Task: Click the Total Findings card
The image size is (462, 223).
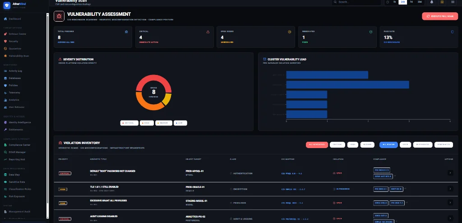Action: [93, 37]
